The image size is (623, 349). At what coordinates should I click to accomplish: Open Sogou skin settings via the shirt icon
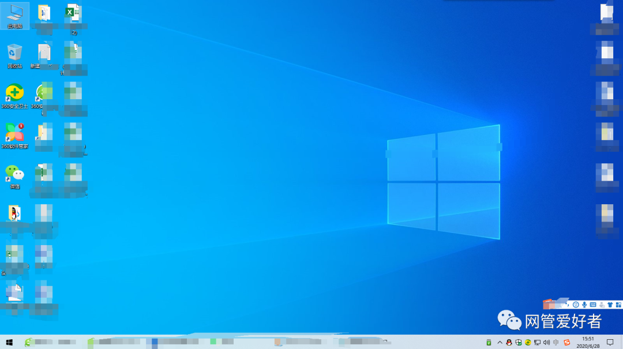[x=610, y=305]
